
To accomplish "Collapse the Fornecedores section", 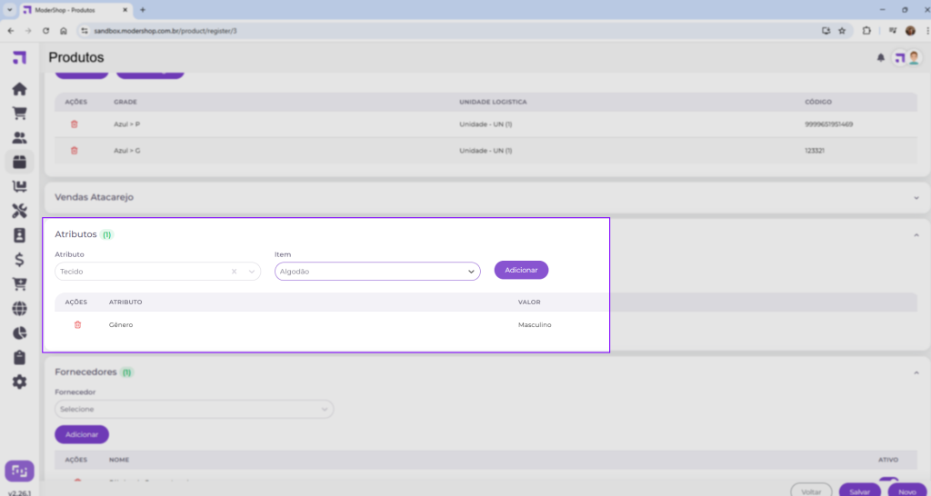I will tap(916, 372).
